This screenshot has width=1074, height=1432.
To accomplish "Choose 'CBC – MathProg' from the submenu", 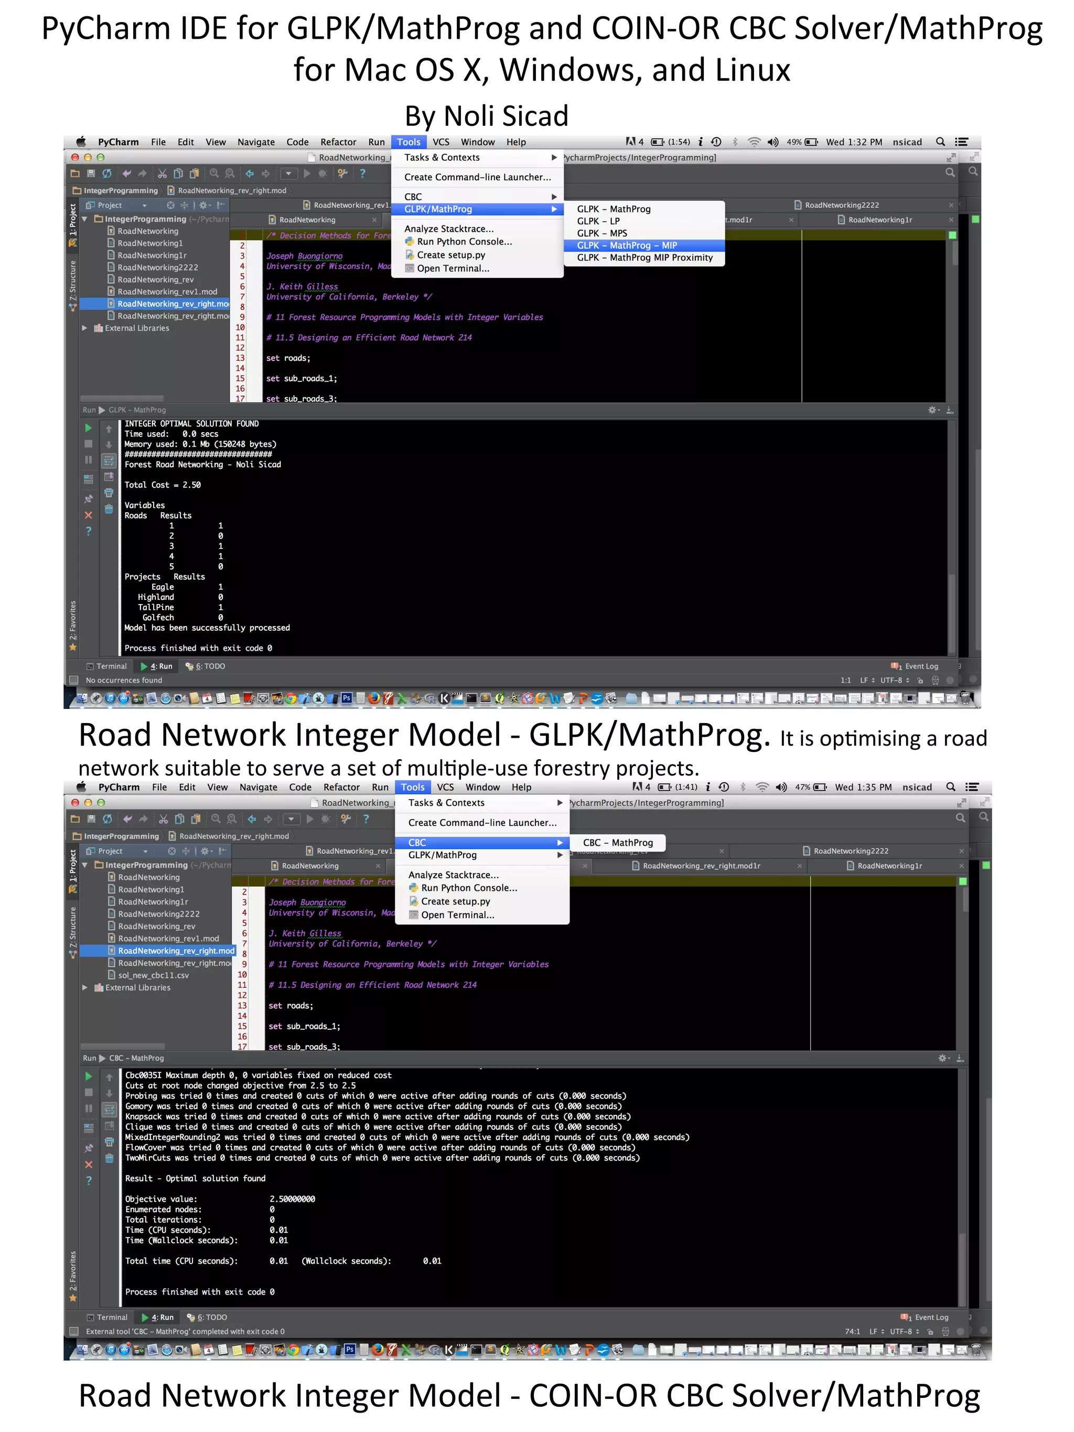I will click(618, 842).
